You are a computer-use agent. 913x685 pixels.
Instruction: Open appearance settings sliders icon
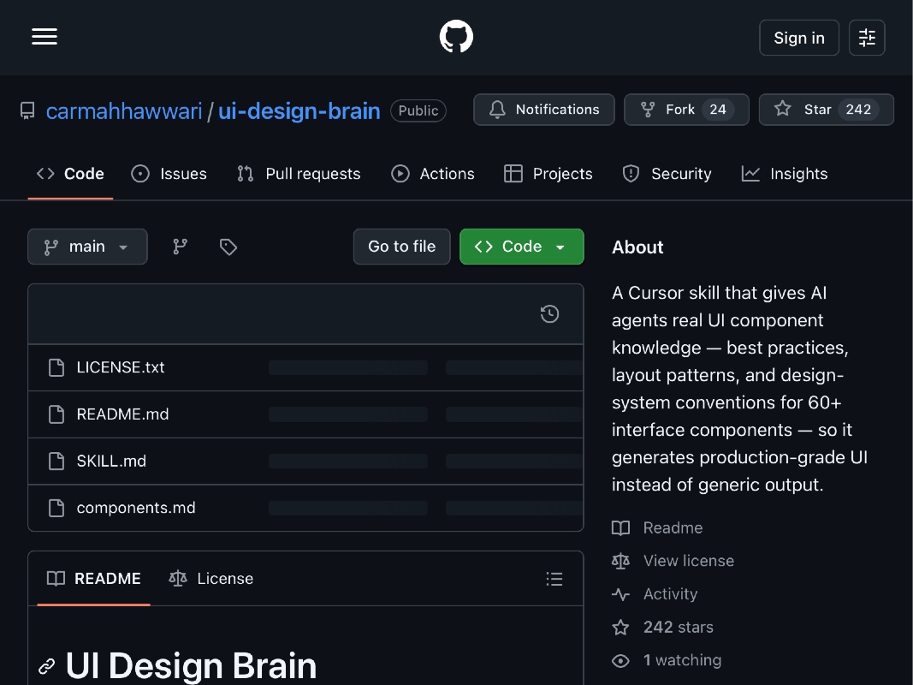867,38
